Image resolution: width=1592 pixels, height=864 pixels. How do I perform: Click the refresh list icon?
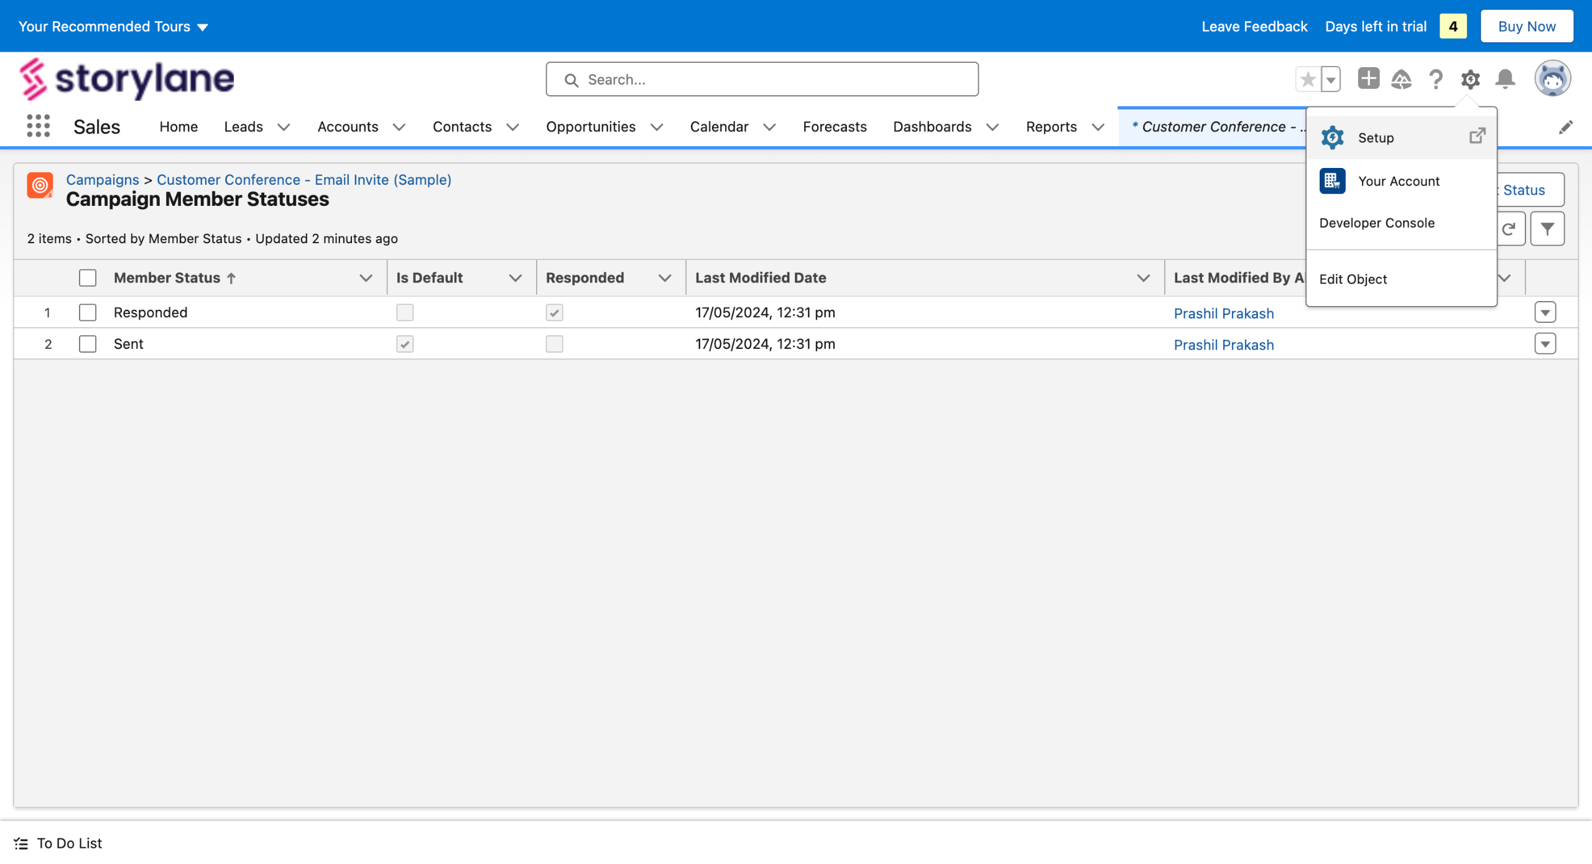click(1510, 229)
